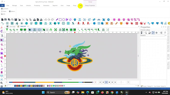Open the Design Properties tab
The image size is (170, 95).
coord(90,5)
